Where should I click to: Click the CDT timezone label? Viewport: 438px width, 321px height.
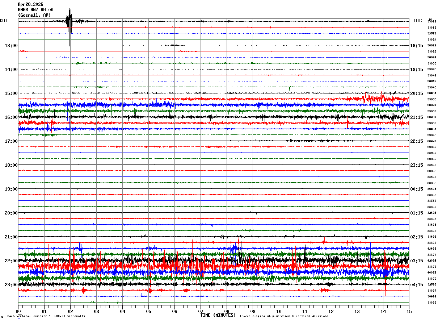tap(4, 21)
